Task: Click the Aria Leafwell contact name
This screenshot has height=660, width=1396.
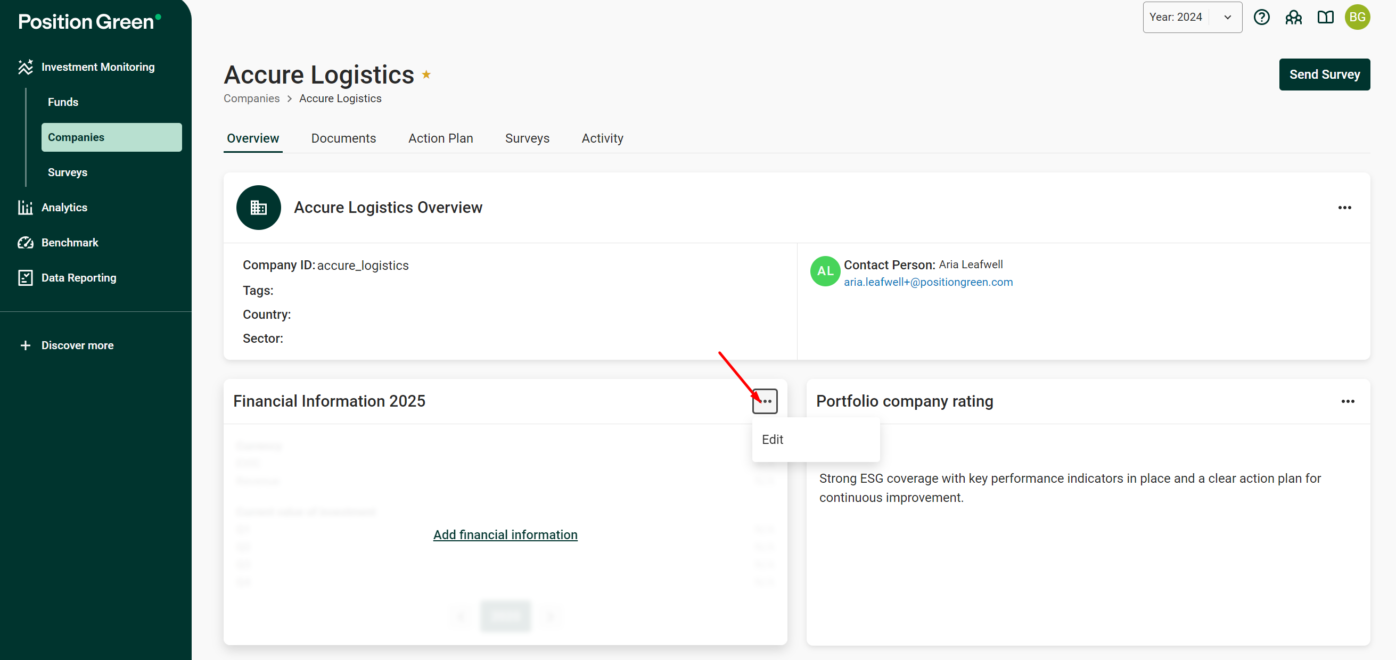Action: (x=971, y=265)
